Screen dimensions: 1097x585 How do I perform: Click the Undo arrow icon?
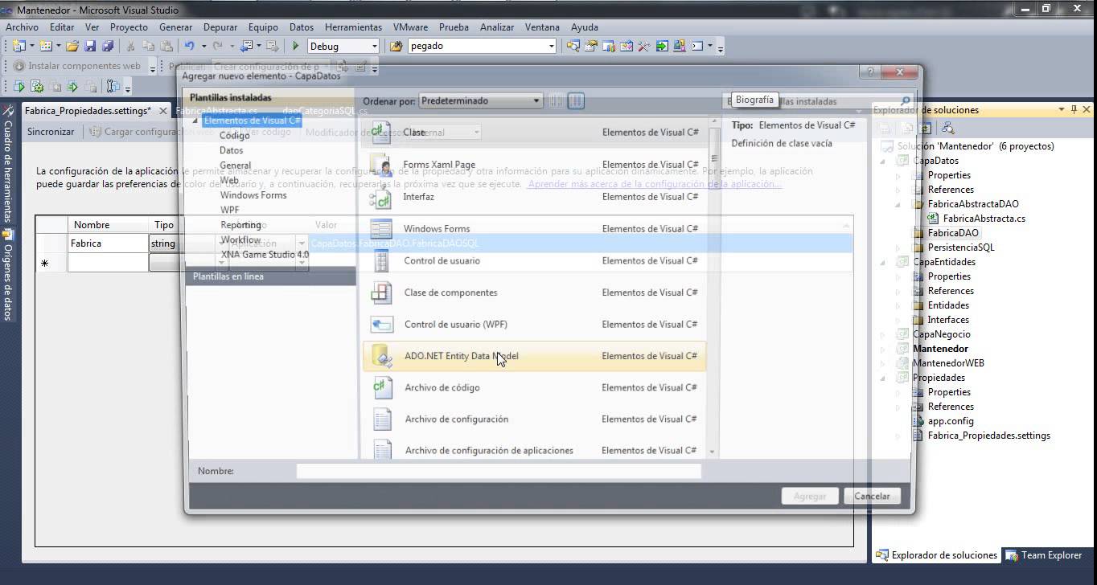pyautogui.click(x=189, y=47)
